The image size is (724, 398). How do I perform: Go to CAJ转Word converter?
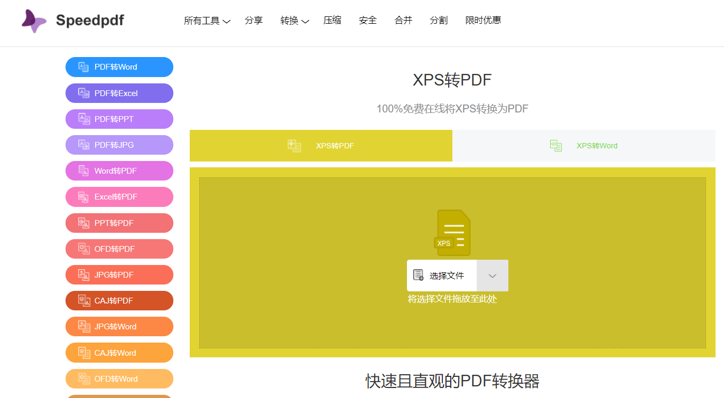(119, 353)
